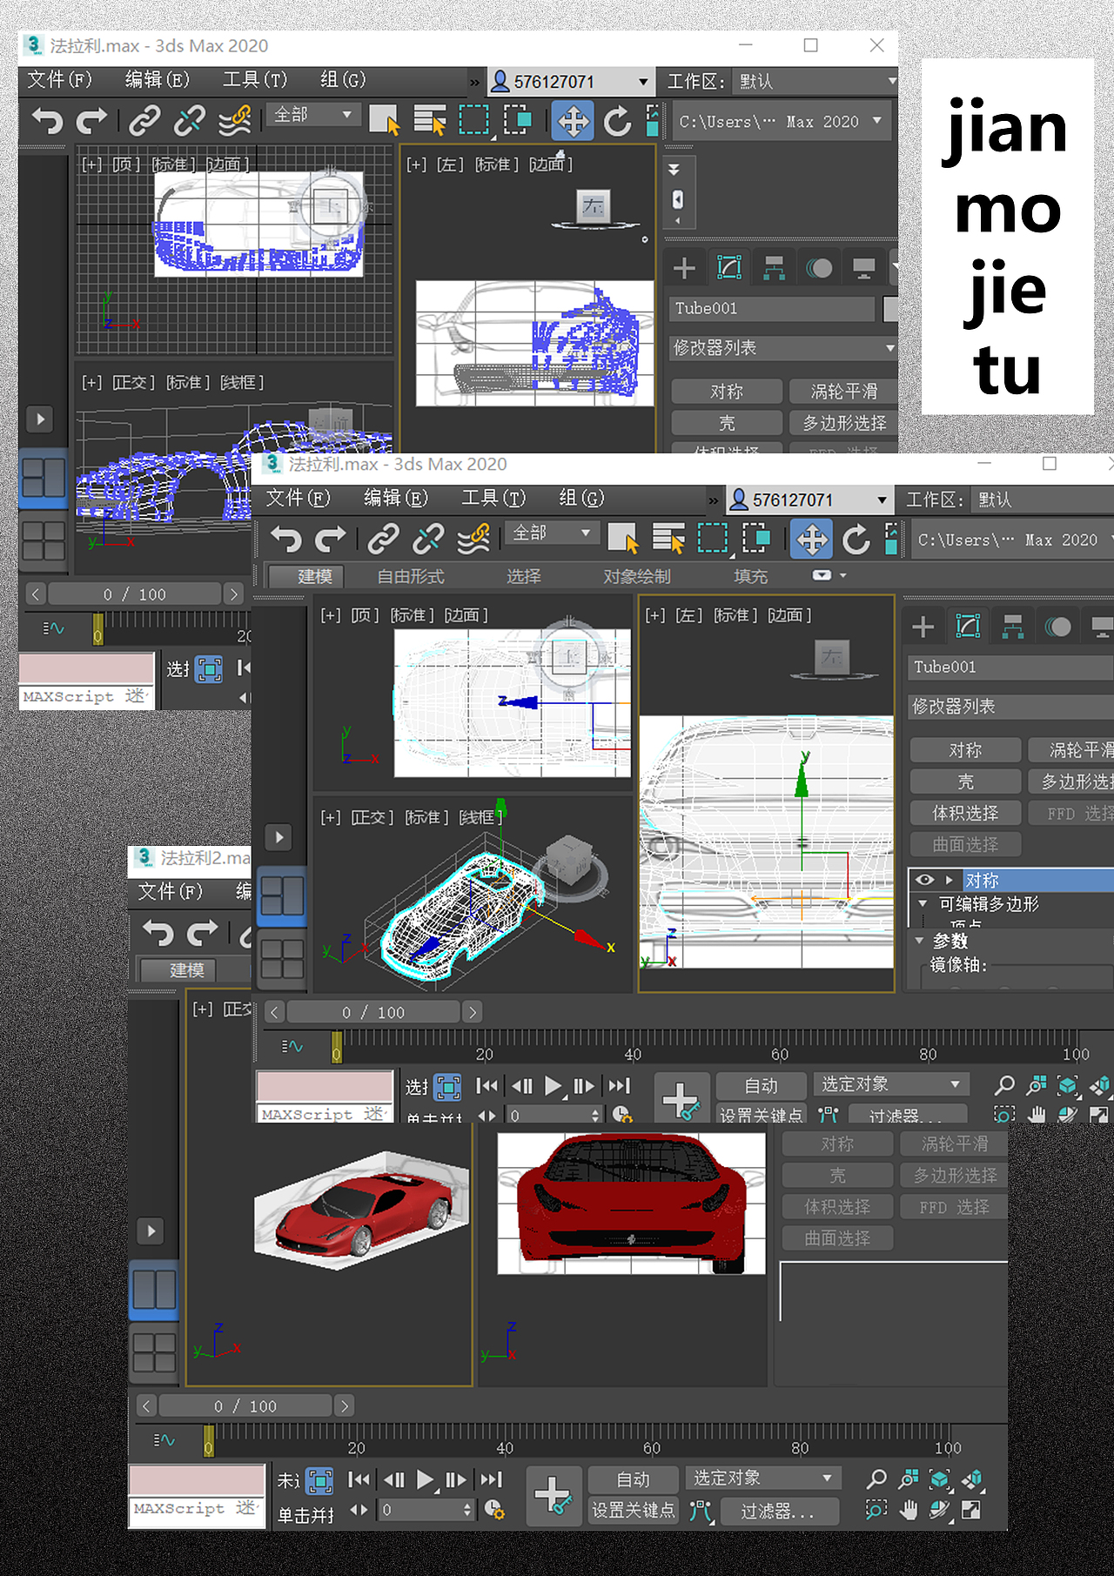Image resolution: width=1114 pixels, height=1576 pixels.
Task: Open the 工具(T) menu in the top-left window
Action: coord(255,80)
